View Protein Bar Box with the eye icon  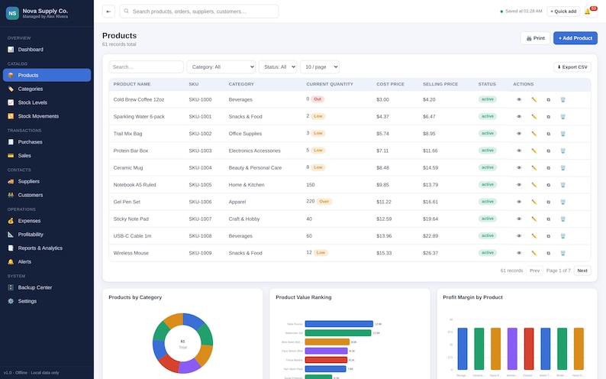[x=519, y=151]
